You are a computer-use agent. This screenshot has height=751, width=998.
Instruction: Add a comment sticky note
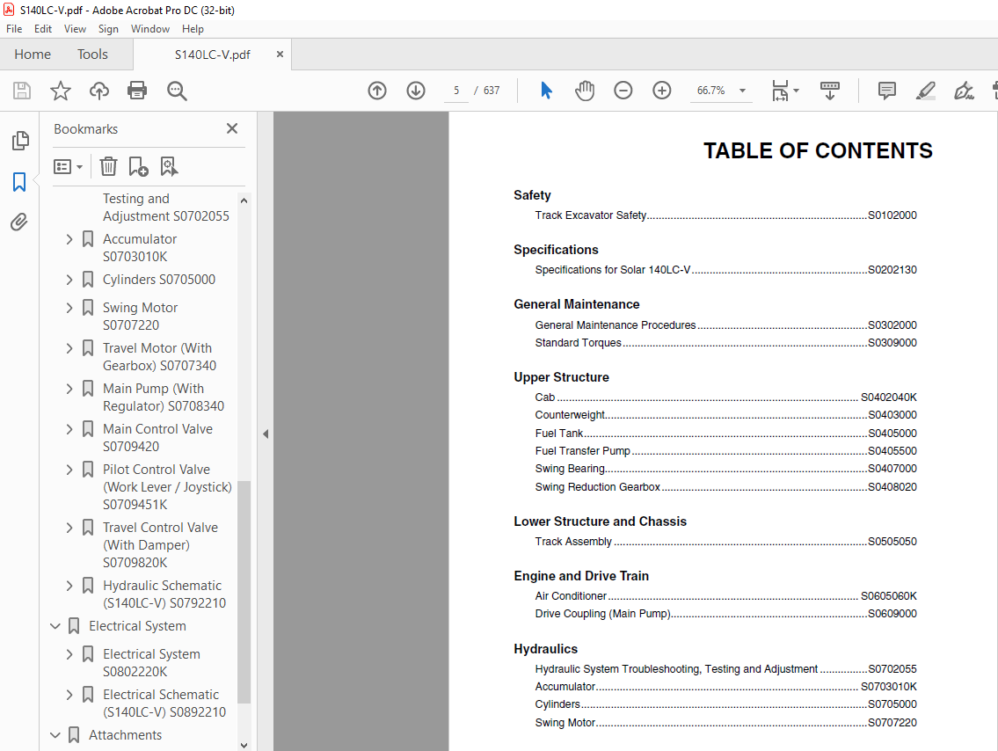(x=886, y=91)
